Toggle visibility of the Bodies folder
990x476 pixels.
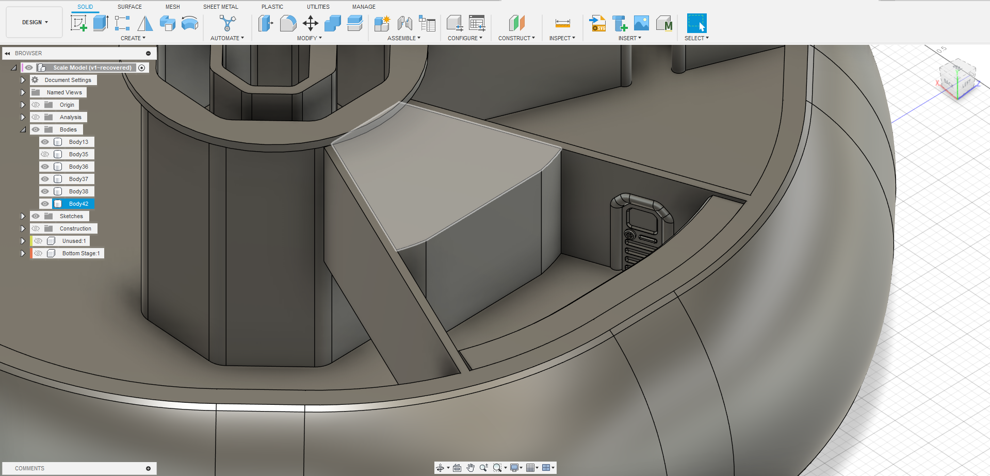[x=36, y=129]
